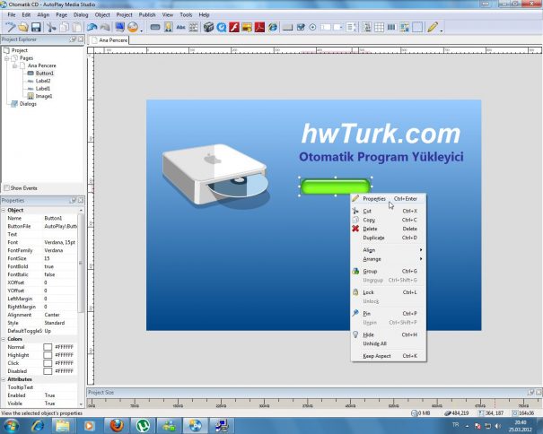Open the Publish menu
This screenshot has width=543, height=434.
click(x=147, y=15)
